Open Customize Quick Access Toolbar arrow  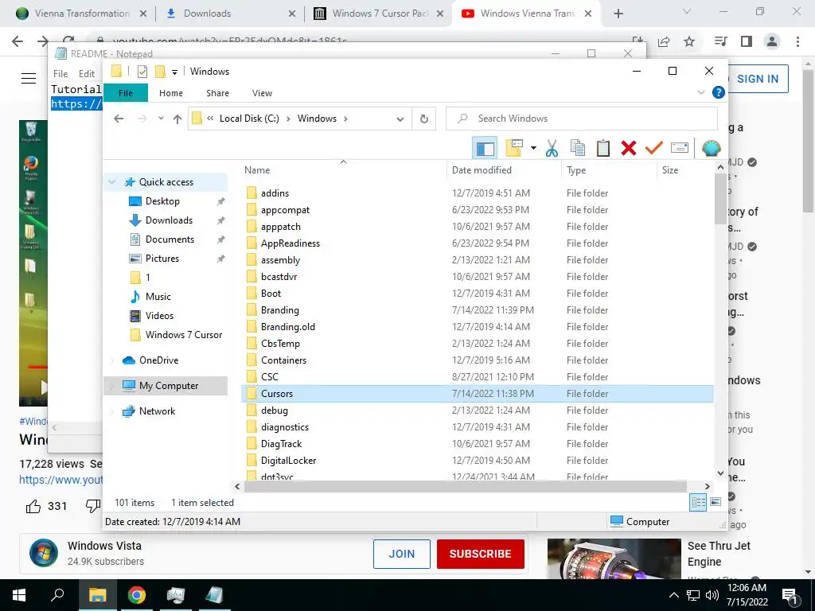pos(174,72)
